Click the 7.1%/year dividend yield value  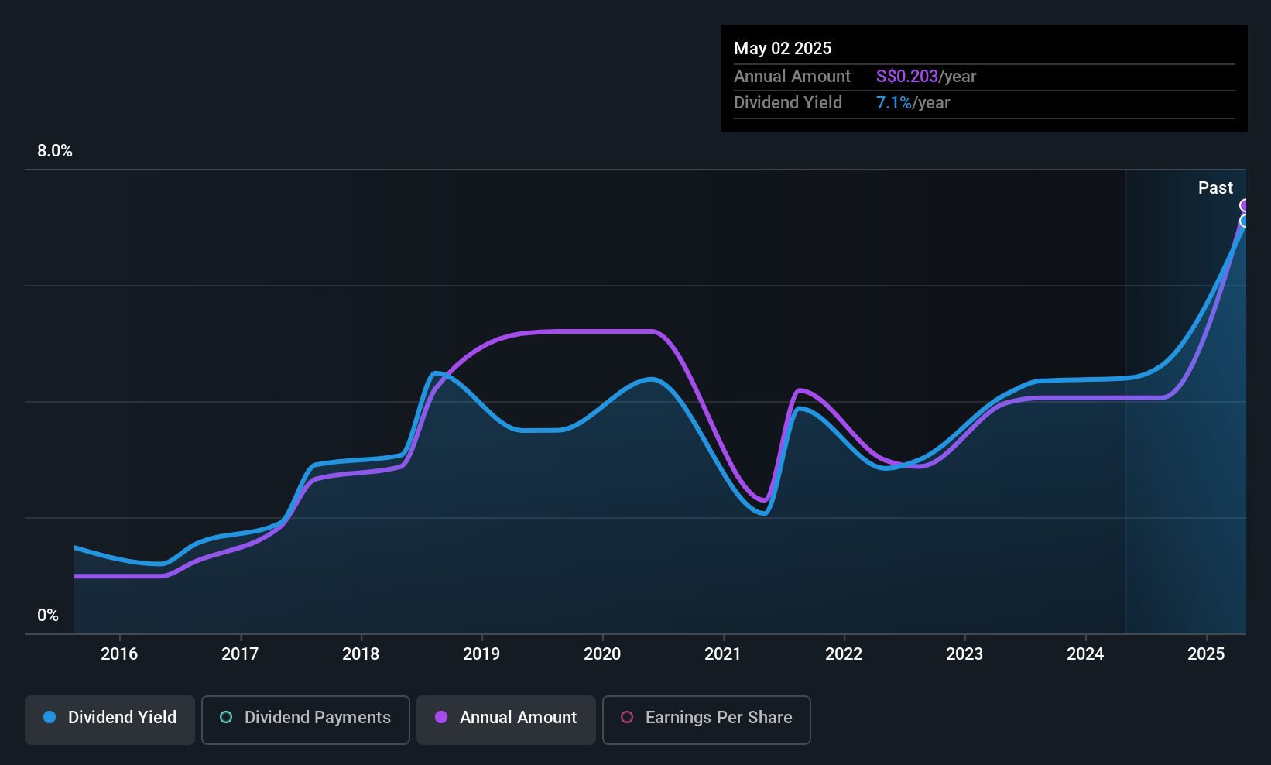click(913, 103)
